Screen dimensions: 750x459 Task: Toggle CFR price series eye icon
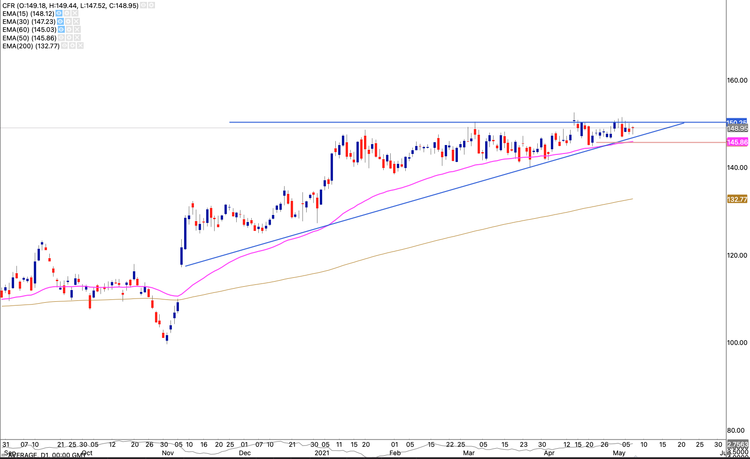pos(143,5)
